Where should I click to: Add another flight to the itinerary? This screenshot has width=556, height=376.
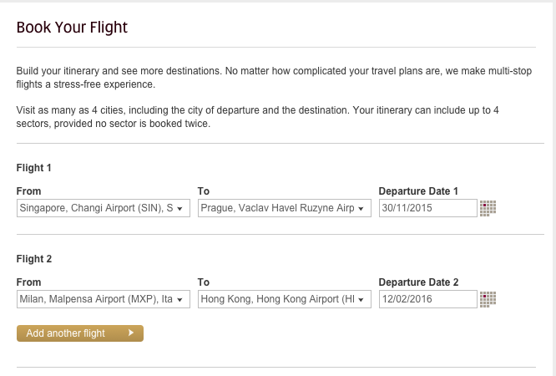(80, 333)
